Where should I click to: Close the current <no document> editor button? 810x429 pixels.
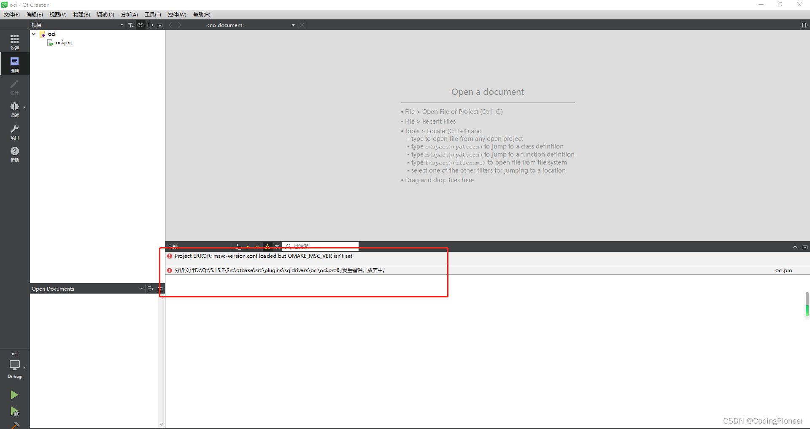302,25
